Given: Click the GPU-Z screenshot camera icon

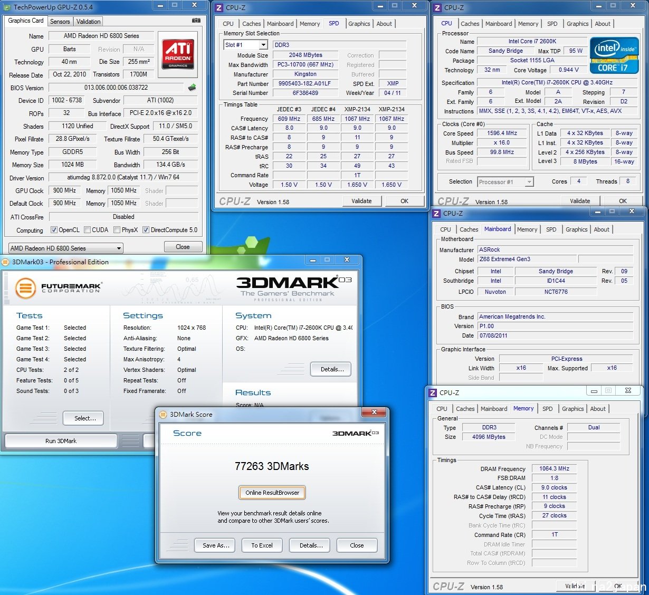Looking at the screenshot, I should pyautogui.click(x=196, y=21).
